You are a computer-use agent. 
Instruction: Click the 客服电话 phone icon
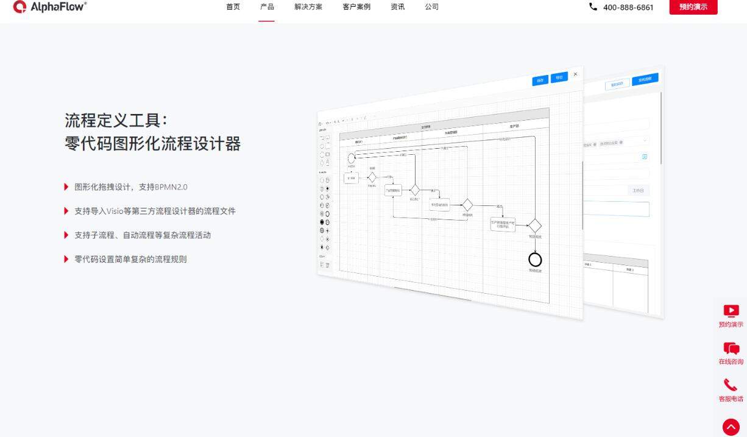(730, 385)
